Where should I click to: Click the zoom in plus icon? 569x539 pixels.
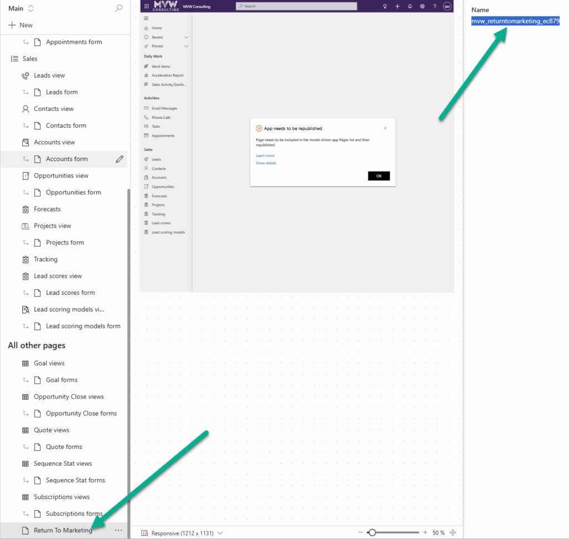425,532
